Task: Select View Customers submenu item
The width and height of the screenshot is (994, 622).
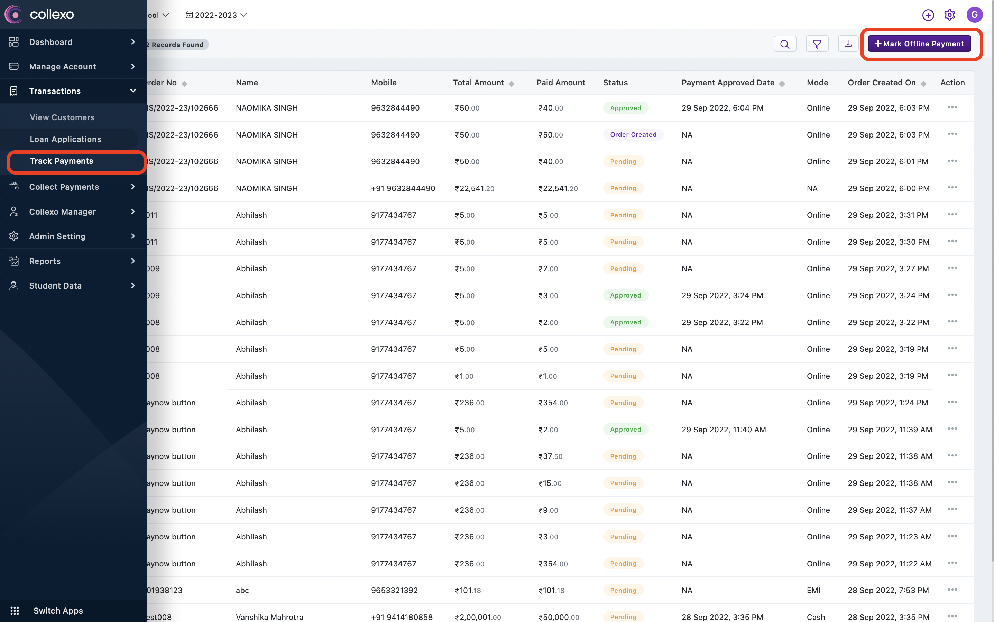Action: 62,117
